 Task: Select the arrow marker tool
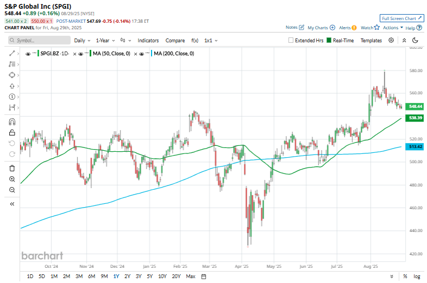tap(12, 86)
